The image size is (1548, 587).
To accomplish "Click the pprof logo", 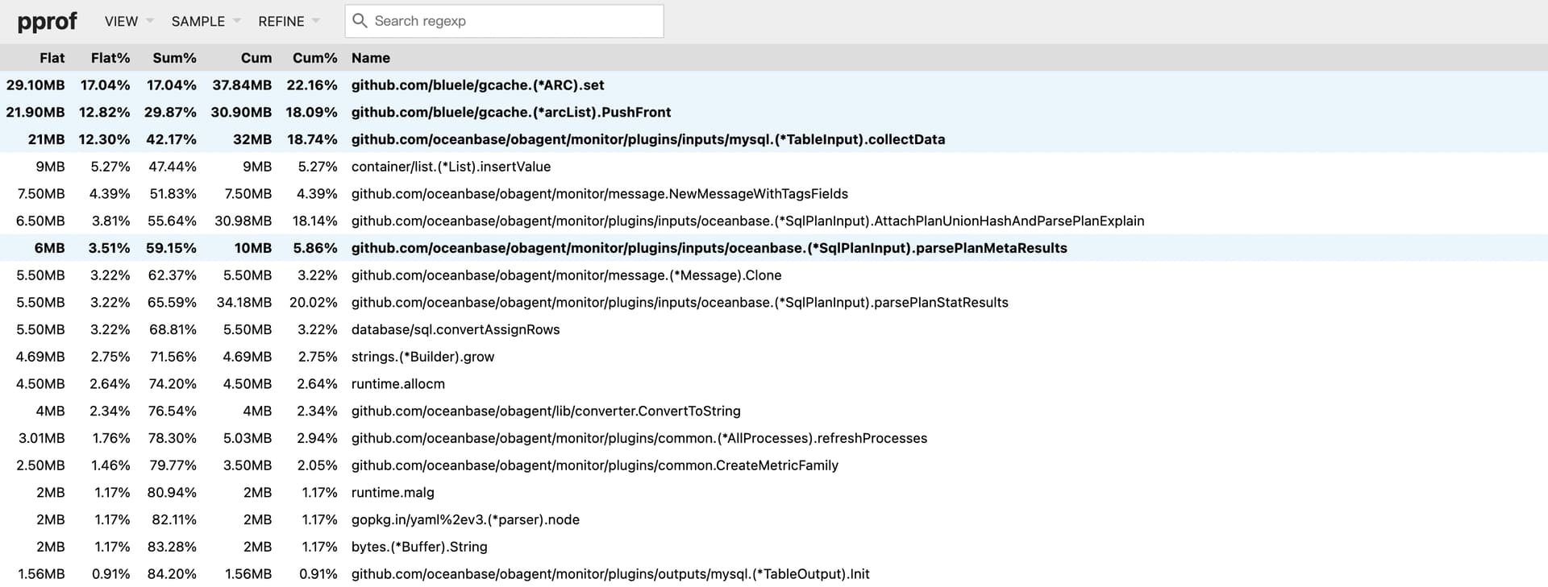I will (47, 21).
